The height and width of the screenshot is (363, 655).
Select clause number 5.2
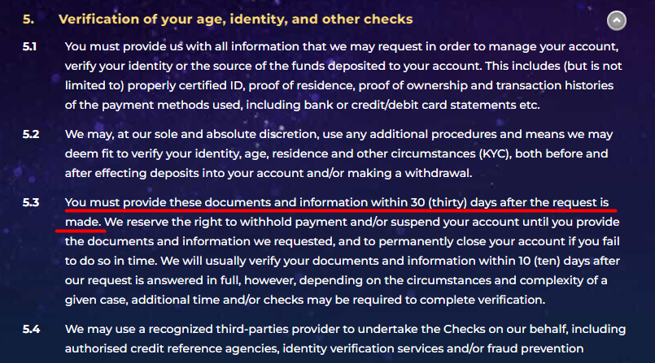pyautogui.click(x=30, y=134)
